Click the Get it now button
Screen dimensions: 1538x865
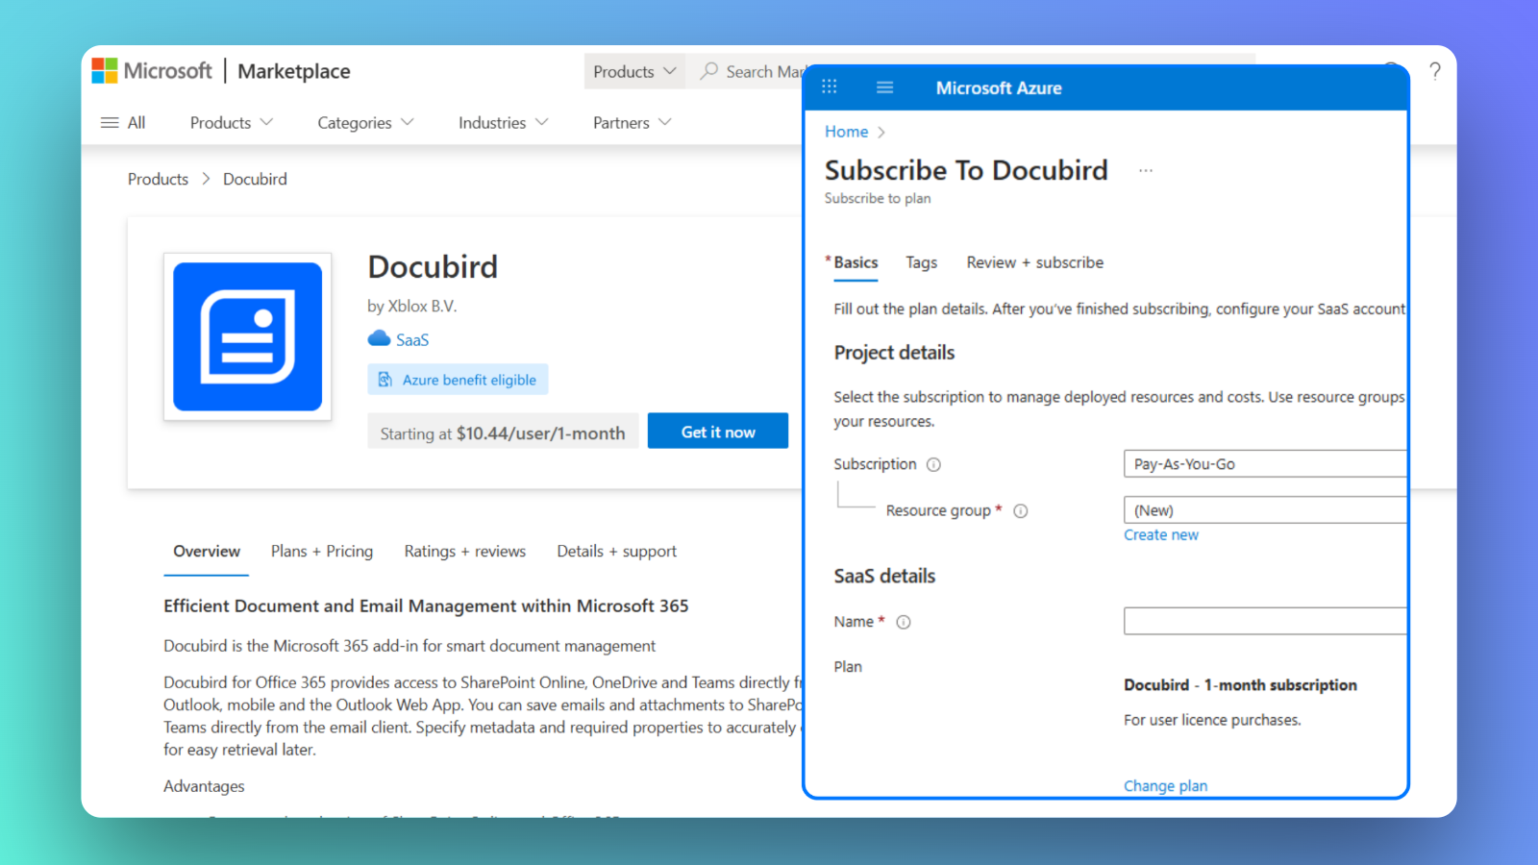[718, 432]
